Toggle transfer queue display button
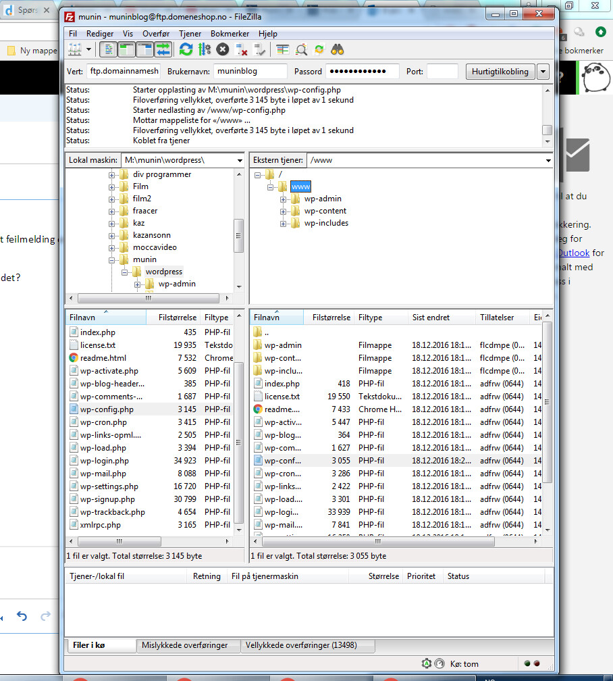 click(163, 49)
